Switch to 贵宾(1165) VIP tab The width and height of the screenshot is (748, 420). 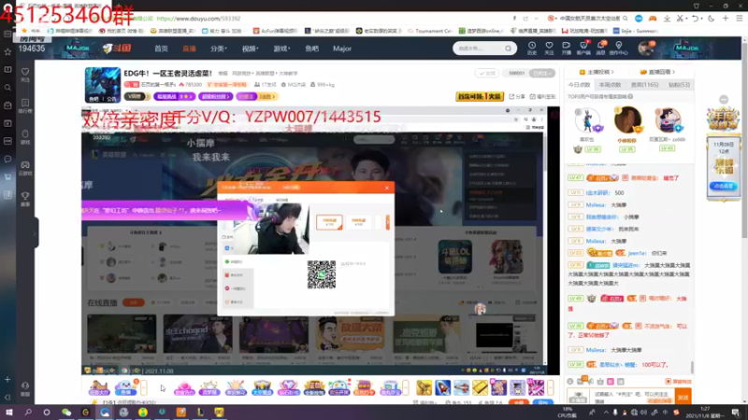tap(644, 85)
